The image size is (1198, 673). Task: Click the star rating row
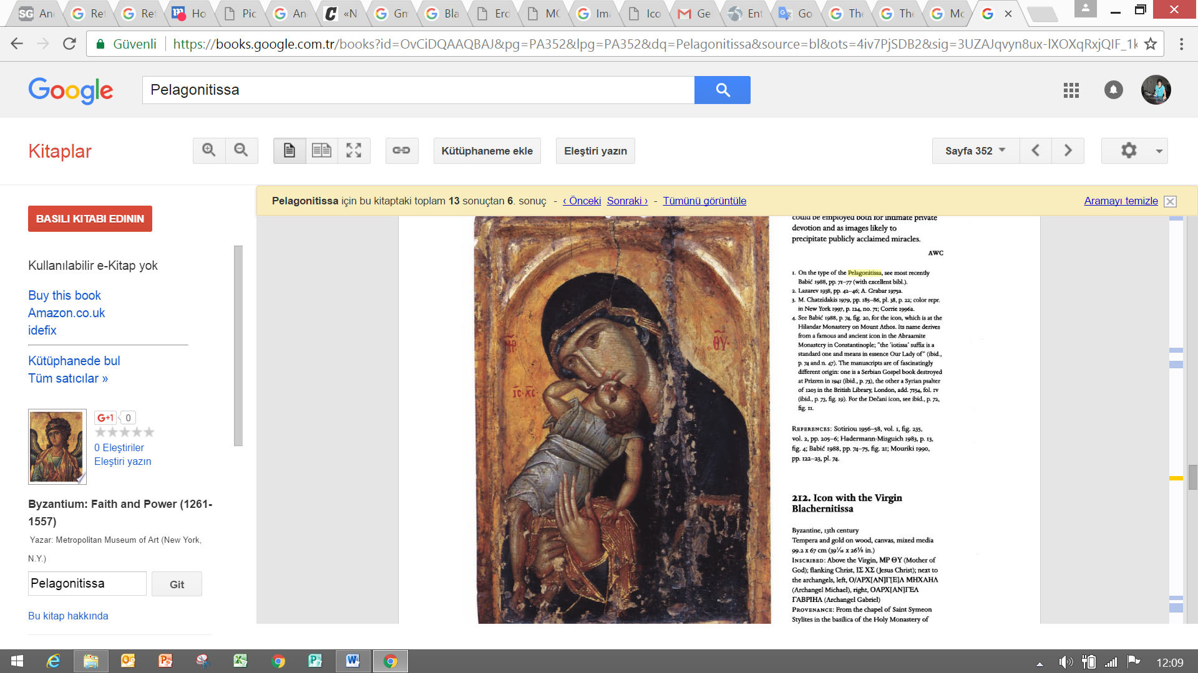click(124, 432)
